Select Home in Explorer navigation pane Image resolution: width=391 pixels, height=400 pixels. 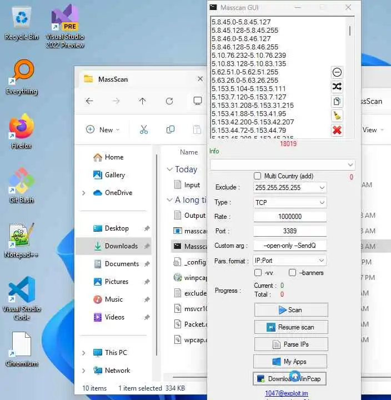point(114,157)
